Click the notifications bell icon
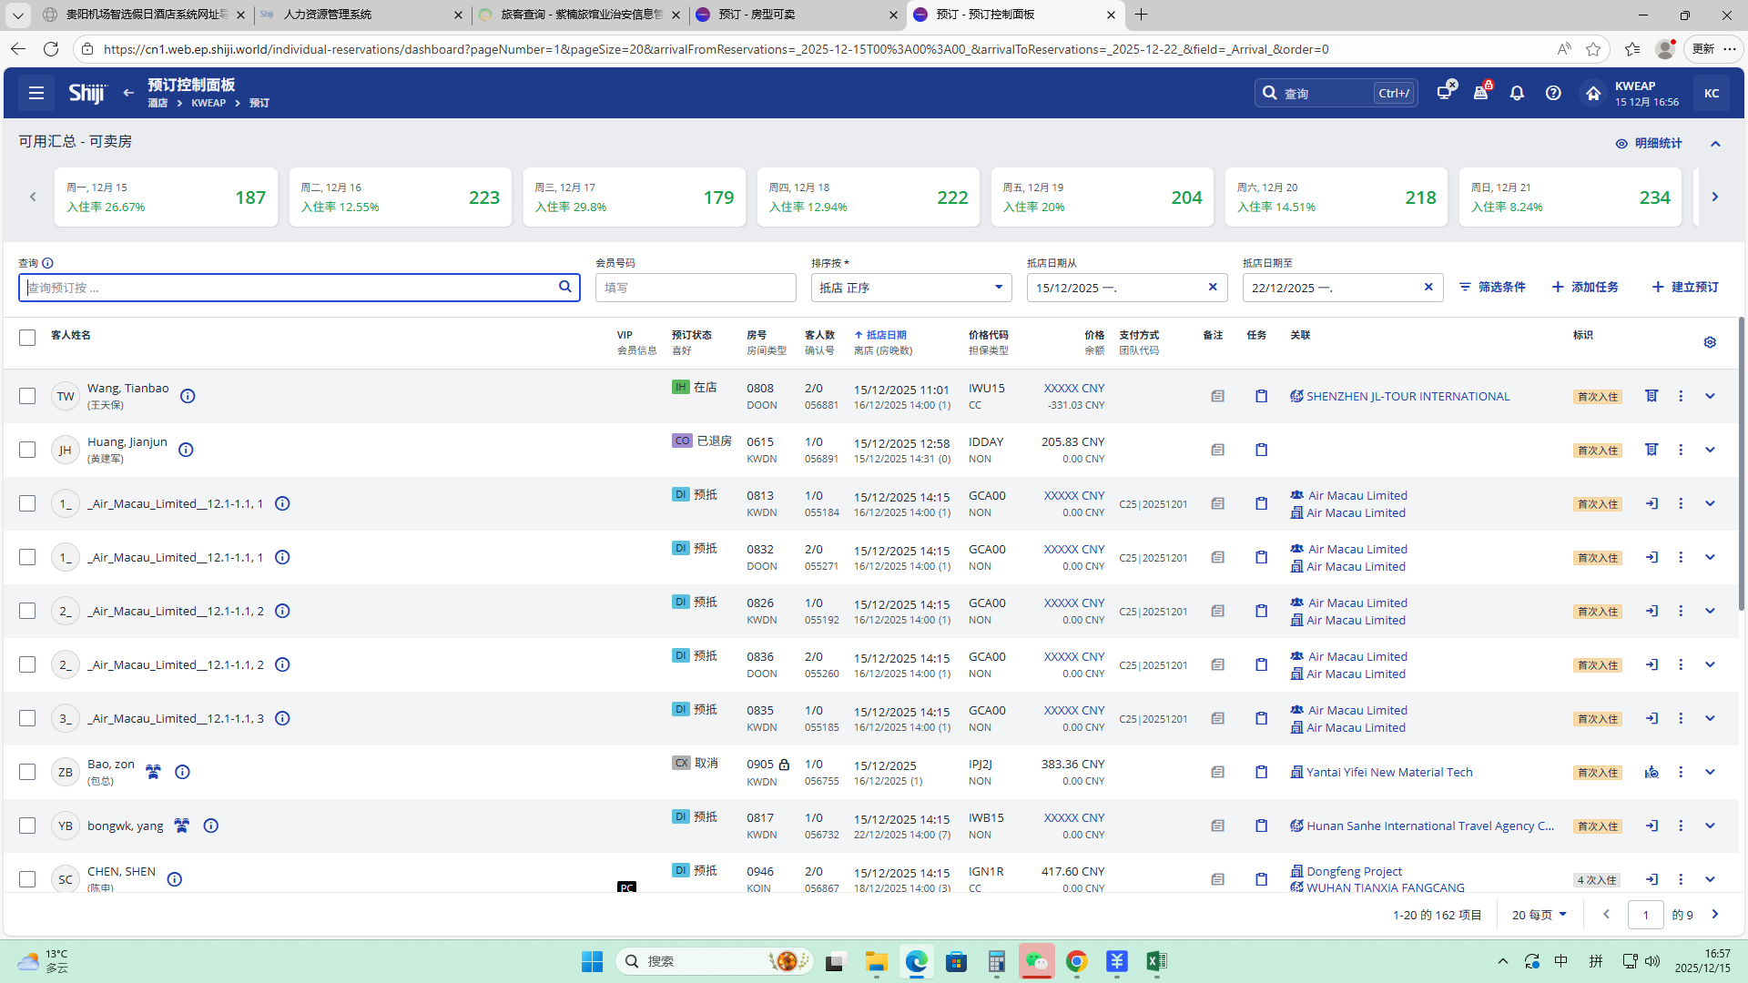Image resolution: width=1748 pixels, height=983 pixels. pyautogui.click(x=1517, y=93)
